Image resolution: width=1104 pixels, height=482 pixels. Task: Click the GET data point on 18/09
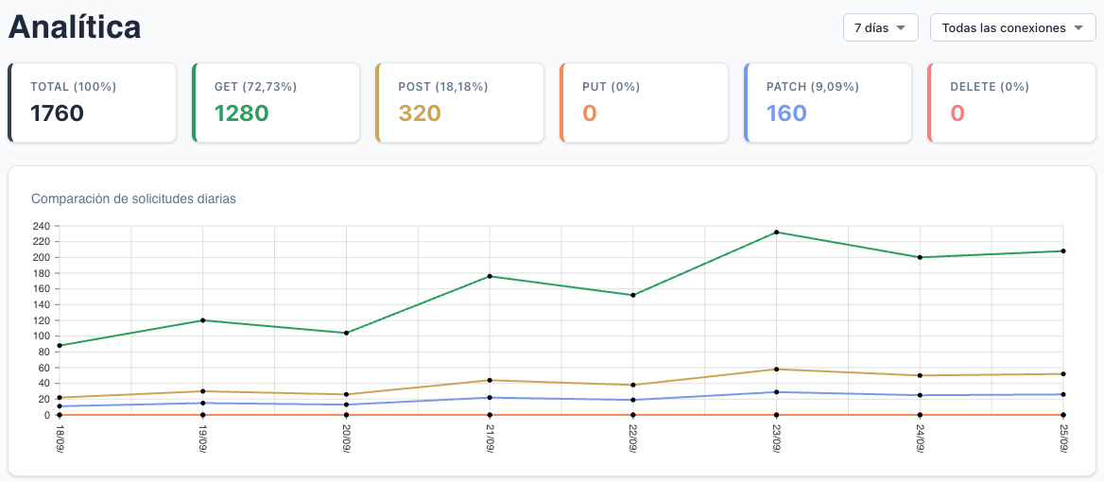[x=60, y=346]
